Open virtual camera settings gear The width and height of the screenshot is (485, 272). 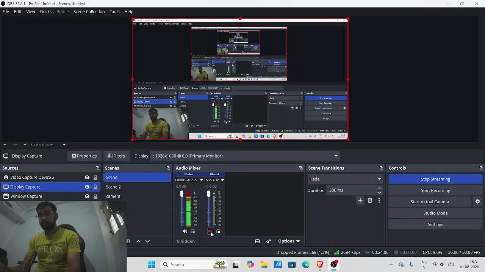pyautogui.click(x=478, y=202)
